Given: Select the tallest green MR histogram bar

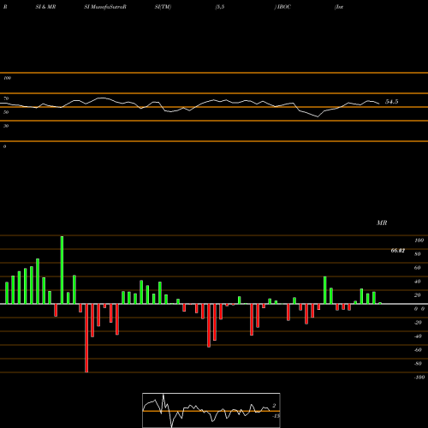Looking at the screenshot, I should (62, 270).
